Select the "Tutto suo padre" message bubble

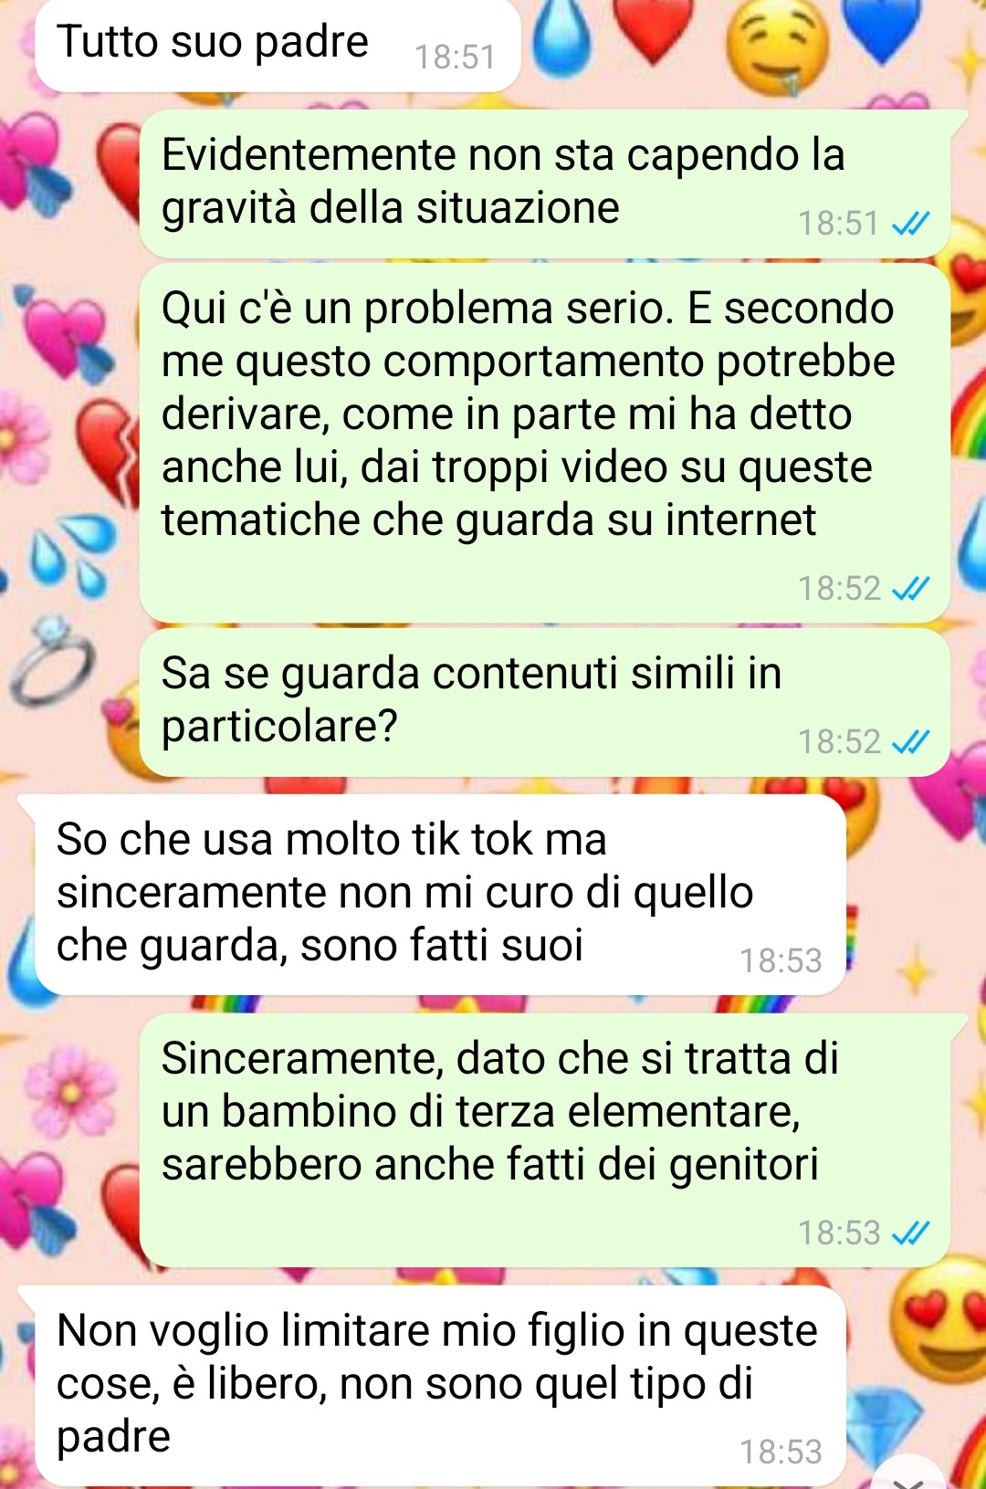[278, 44]
